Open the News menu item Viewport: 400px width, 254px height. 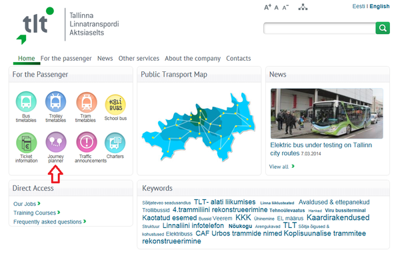point(105,59)
